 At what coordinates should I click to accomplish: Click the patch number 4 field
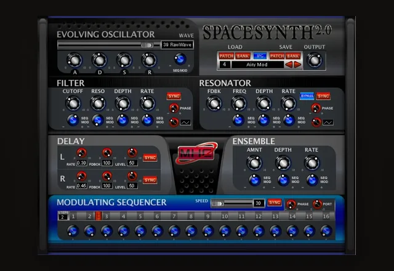point(225,65)
